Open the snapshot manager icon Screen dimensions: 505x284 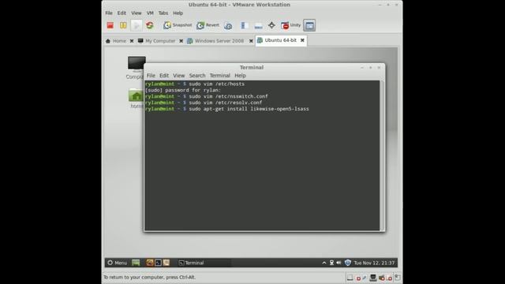pyautogui.click(x=228, y=25)
